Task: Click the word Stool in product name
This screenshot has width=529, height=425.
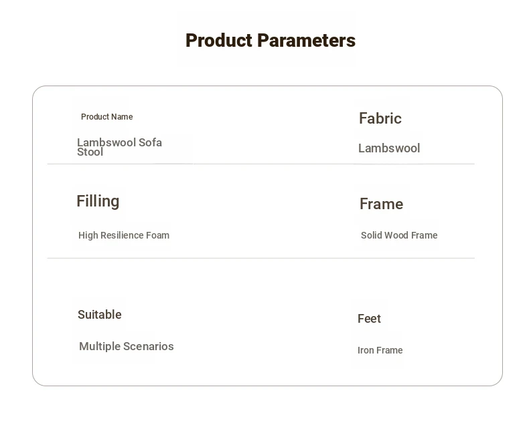Action: [x=90, y=152]
